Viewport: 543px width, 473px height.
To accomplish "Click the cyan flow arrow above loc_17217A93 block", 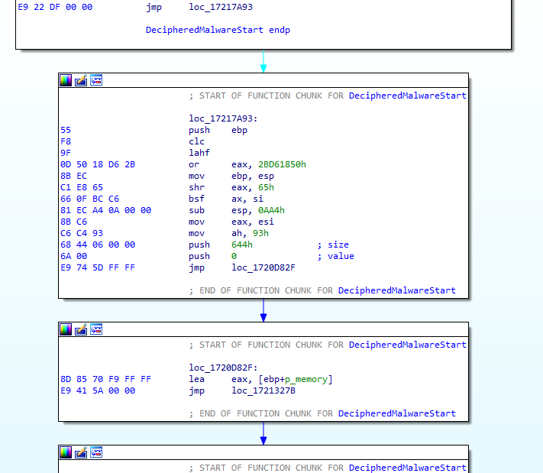I will click(x=263, y=61).
